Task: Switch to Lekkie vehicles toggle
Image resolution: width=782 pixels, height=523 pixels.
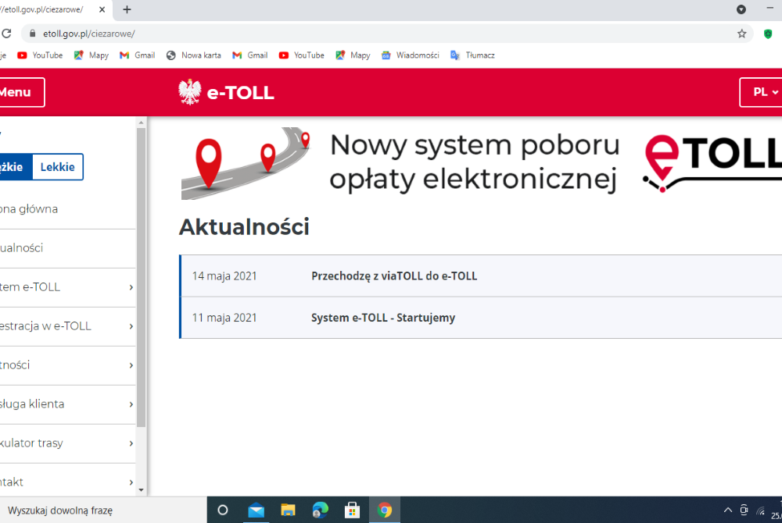Action: tap(57, 167)
